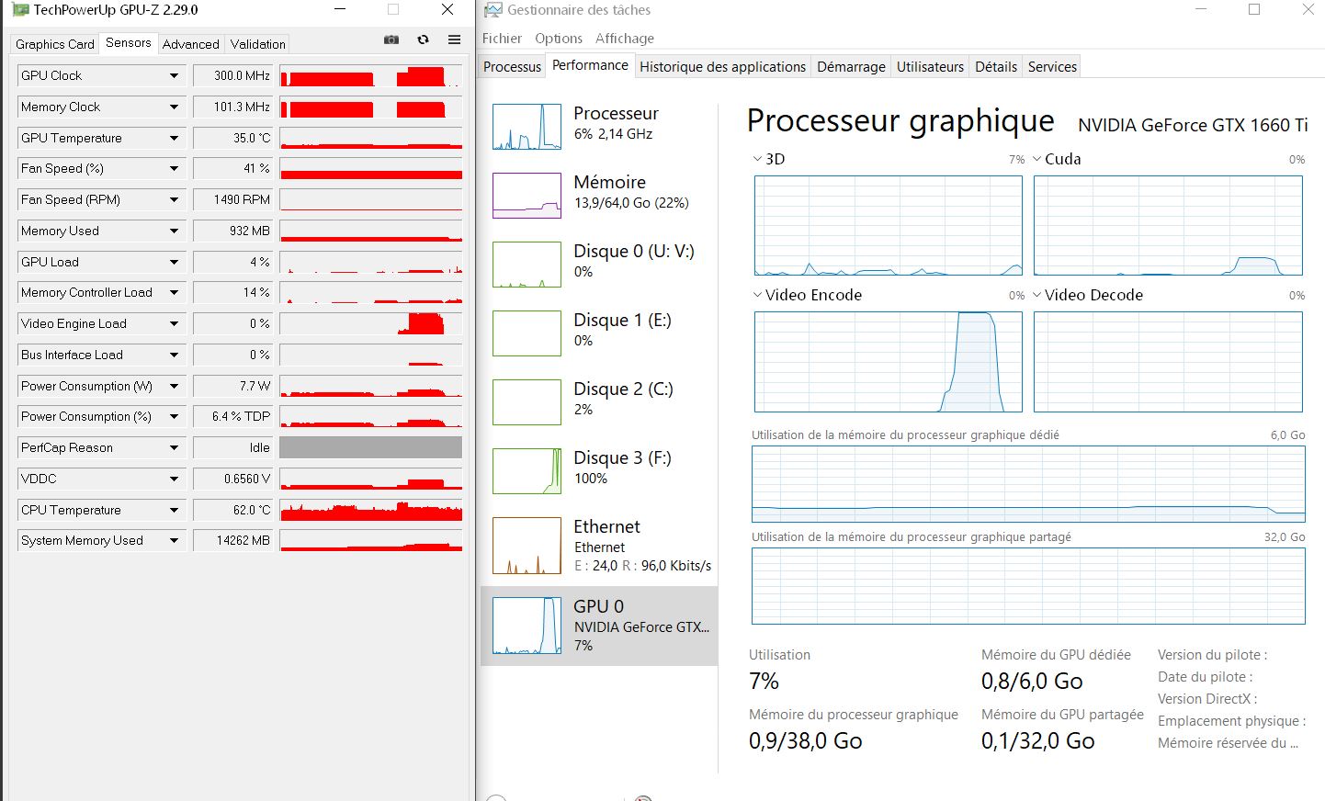
Task: Click the GPU Temperature 35.0 °C value
Action: click(233, 138)
